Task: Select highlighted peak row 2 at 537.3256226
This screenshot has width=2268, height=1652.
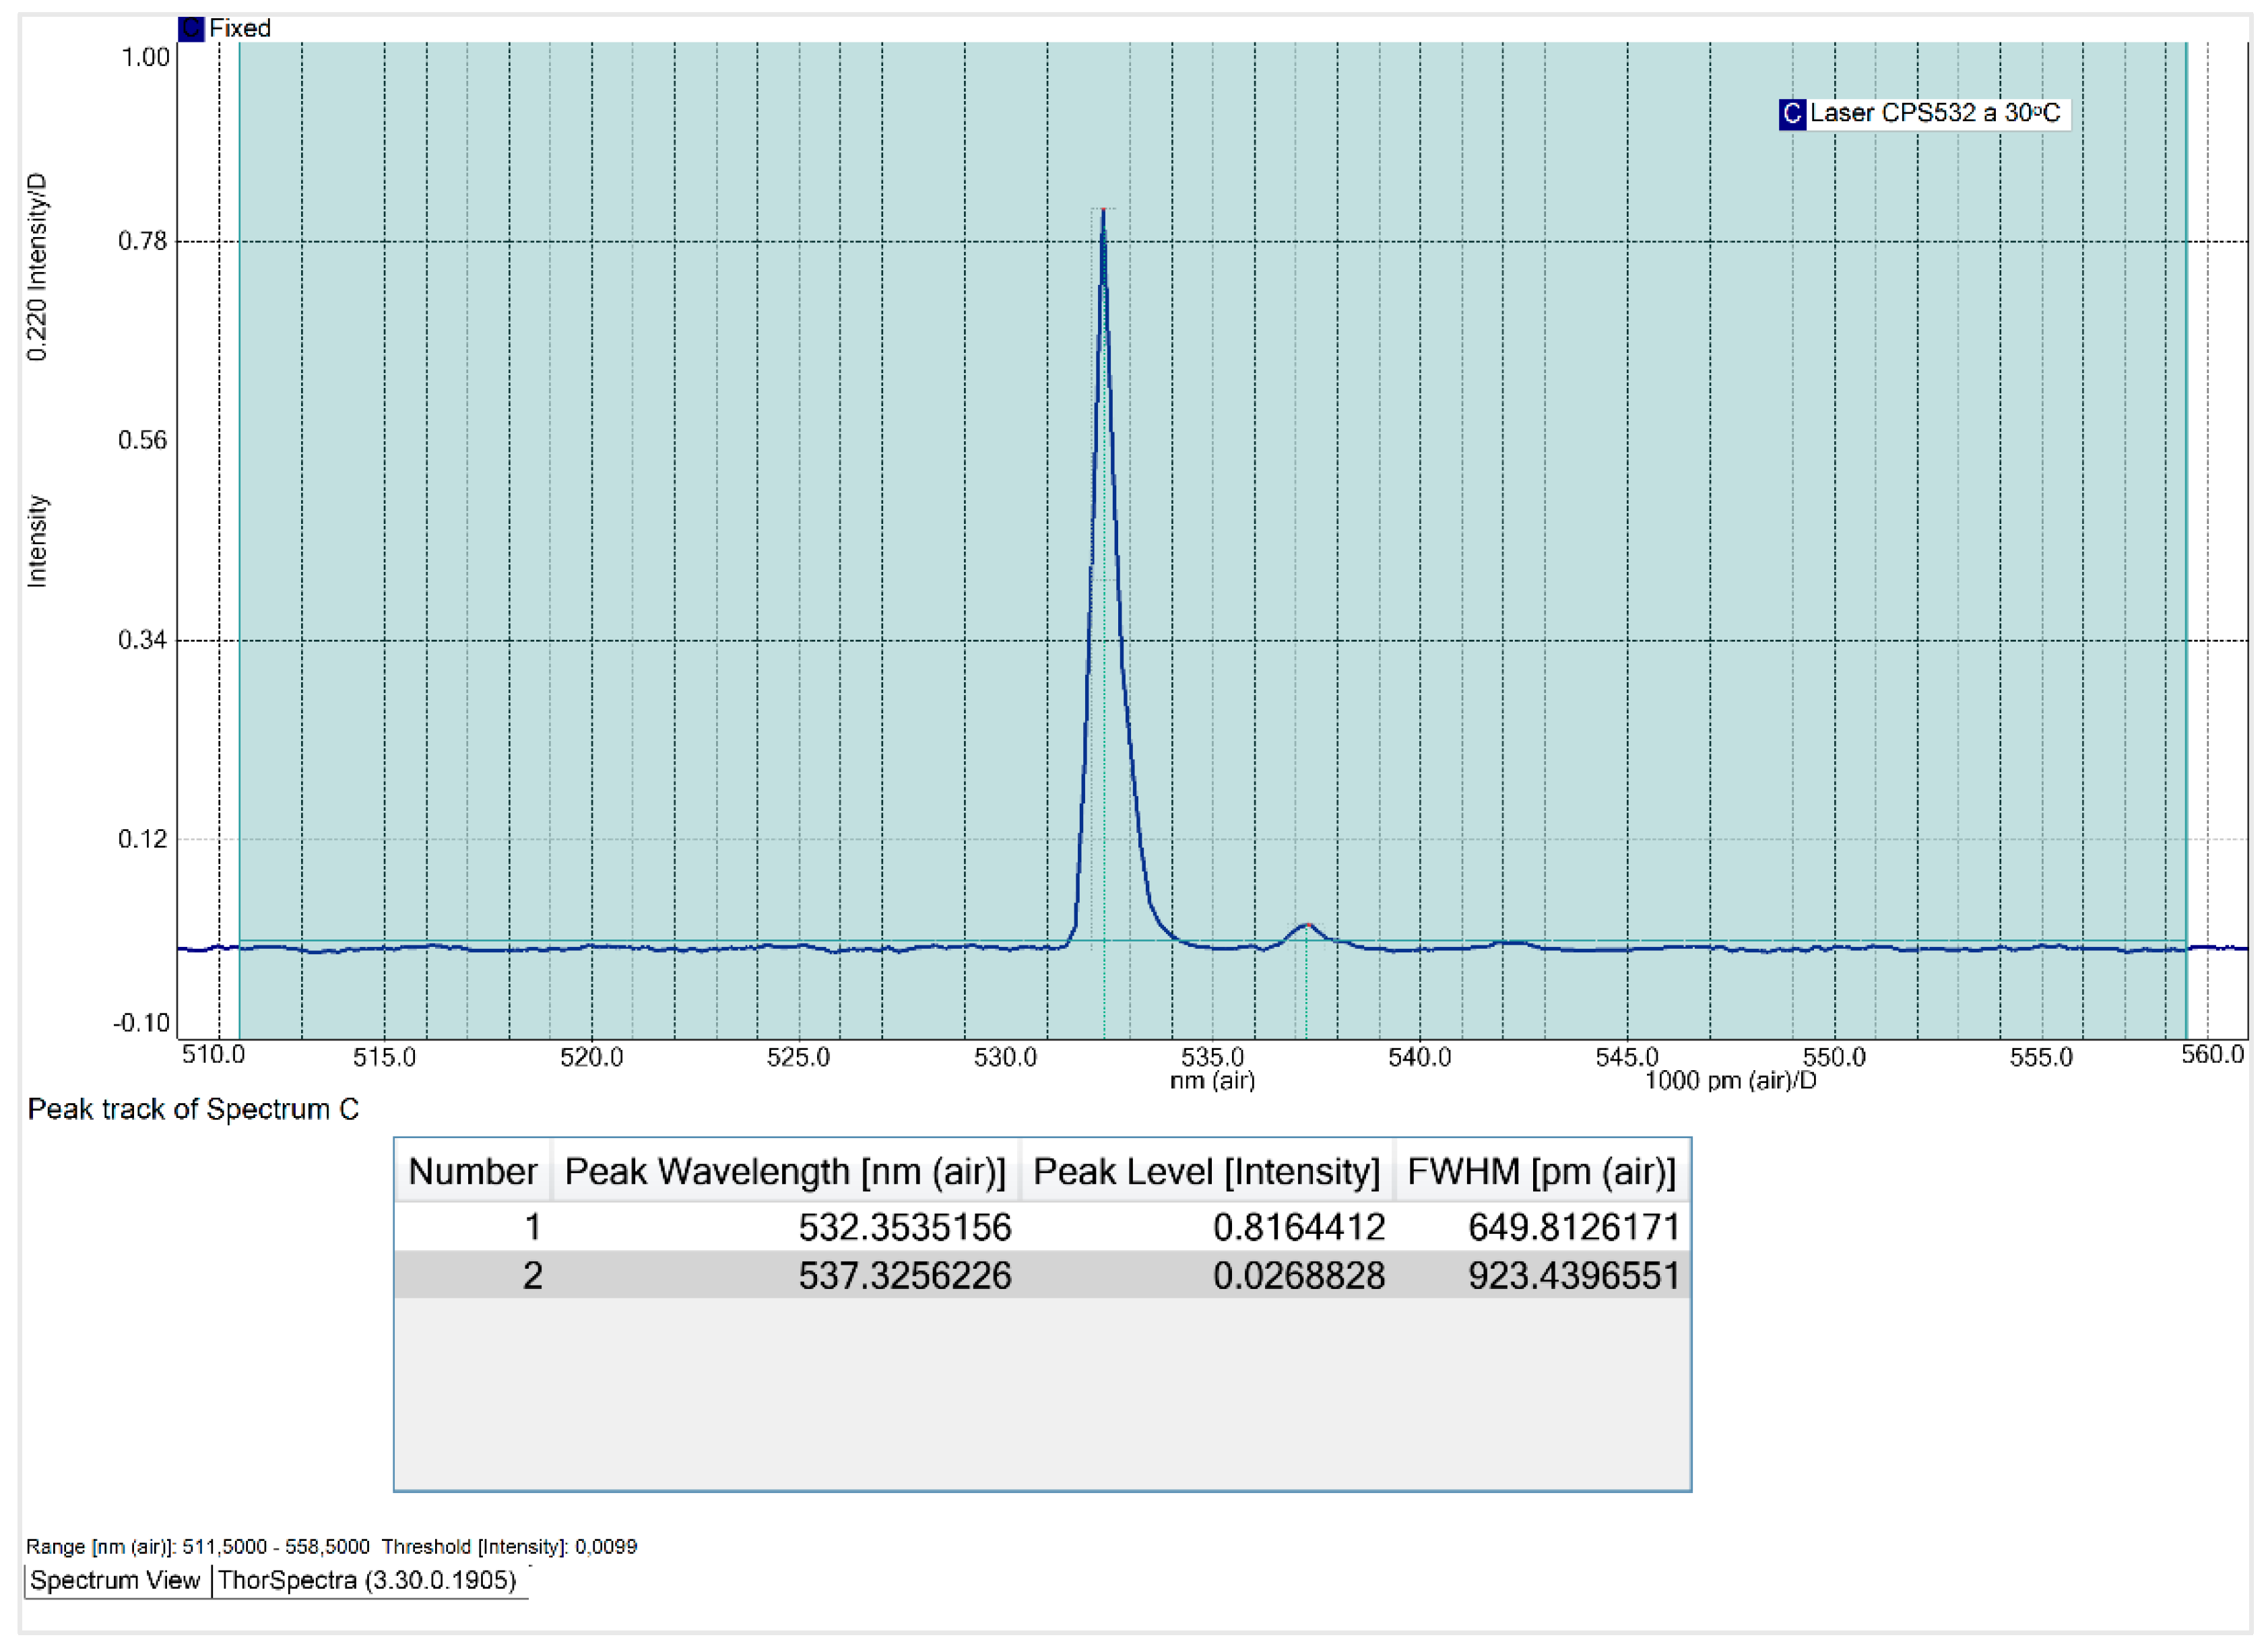Action: pyautogui.click(x=904, y=1276)
